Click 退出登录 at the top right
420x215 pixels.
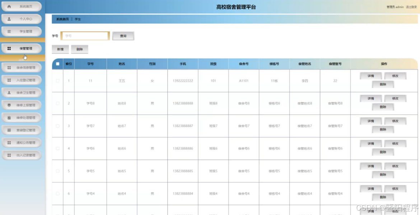point(411,7)
